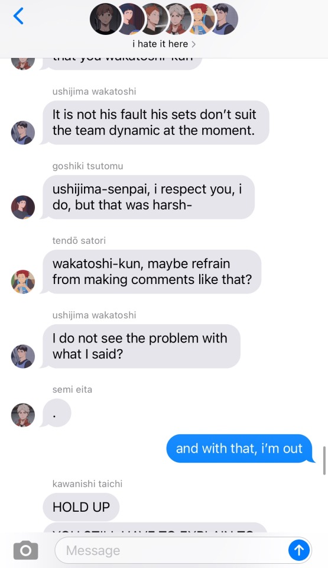Viewport: 328px width, 568px height.
Task: Send message with blue arrow button
Action: (298, 550)
